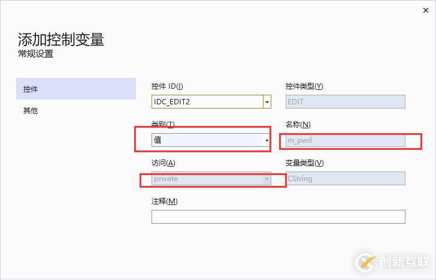Viewport: 436px width, 280px height.
Task: Click the 创新互联 logo icon
Action: point(365,262)
